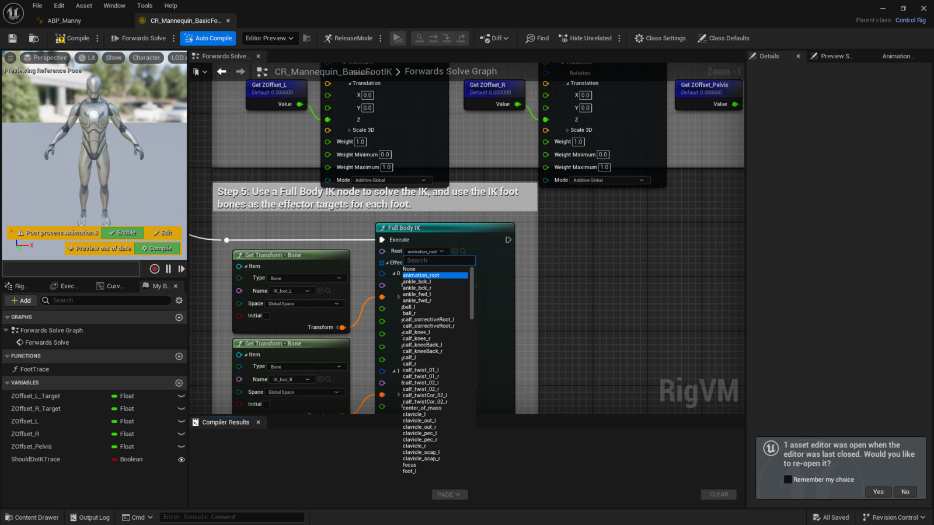This screenshot has width=934, height=525.
Task: Click the ReleaseMode toolbar button
Action: point(348,38)
